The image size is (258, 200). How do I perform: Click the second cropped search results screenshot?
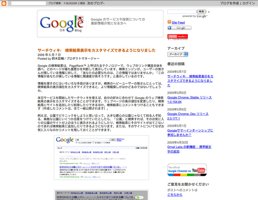pyautogui.click(x=101, y=195)
